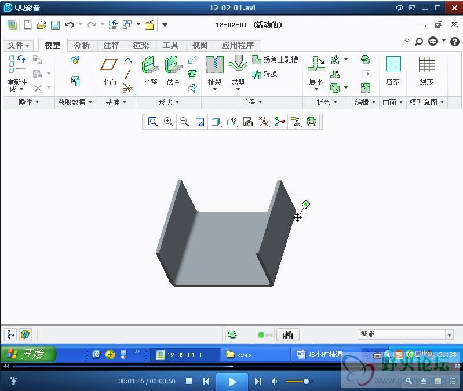
Task: Open the saved views camera icon
Action: tap(248, 122)
